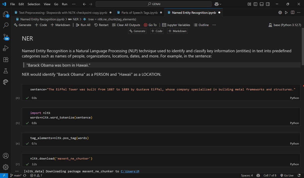The image size is (304, 178).
Task: Select the Named Entity Recognition.ipynb tab
Action: 194,12
